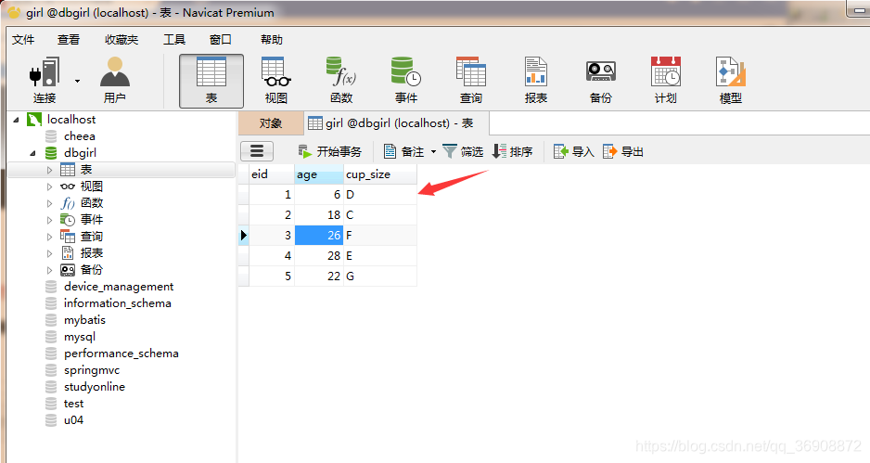Open the 帮助 menu
The image size is (870, 463).
pyautogui.click(x=272, y=39)
